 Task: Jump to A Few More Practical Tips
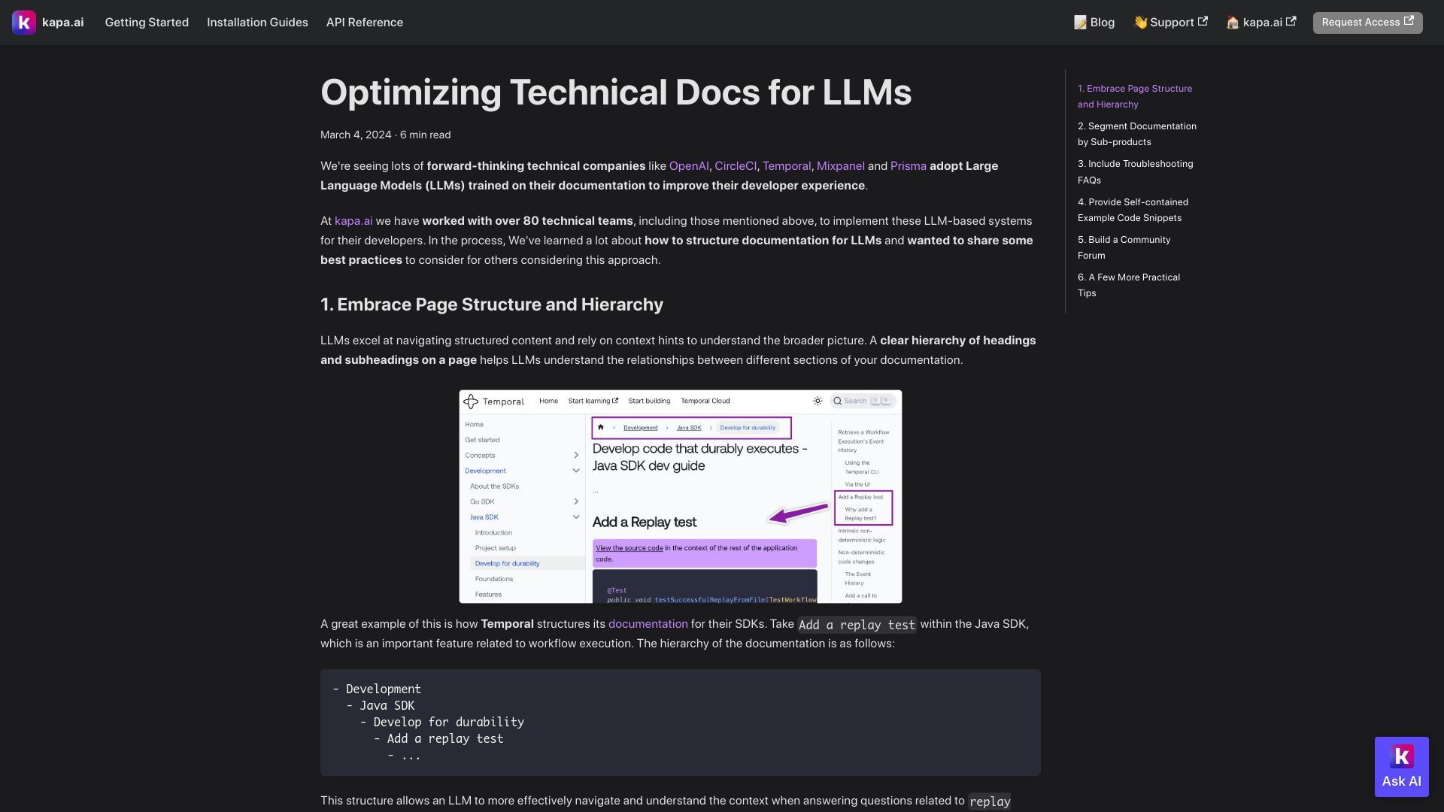pos(1128,285)
